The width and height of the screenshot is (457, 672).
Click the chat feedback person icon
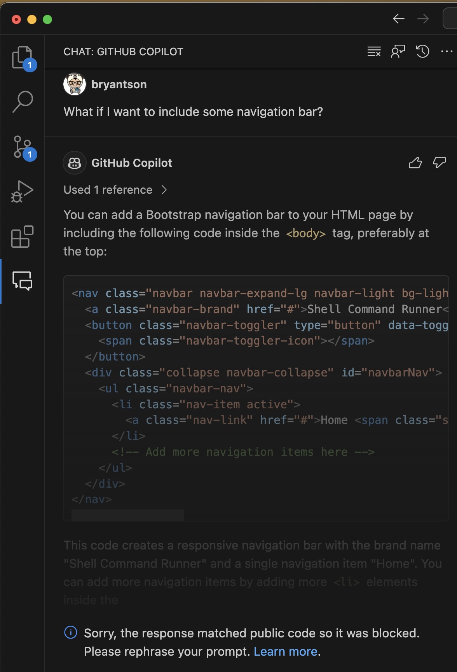(398, 51)
